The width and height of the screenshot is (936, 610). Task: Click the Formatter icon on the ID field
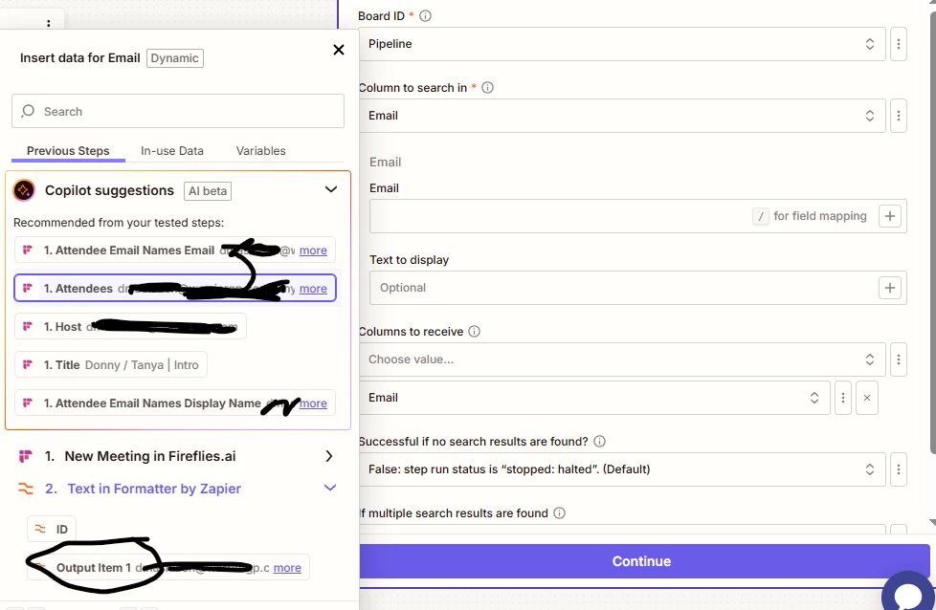tap(40, 529)
